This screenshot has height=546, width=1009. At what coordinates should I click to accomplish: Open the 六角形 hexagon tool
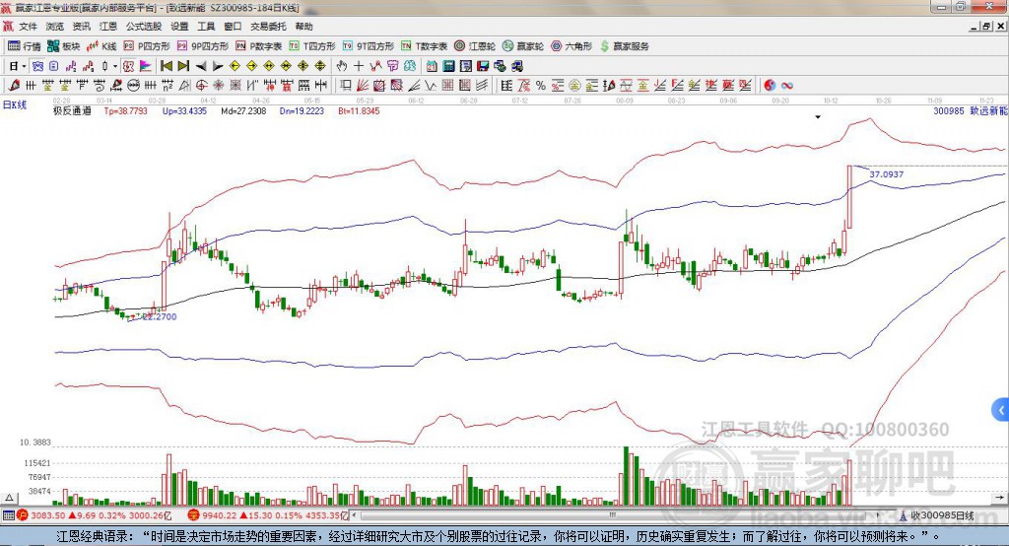pyautogui.click(x=572, y=46)
